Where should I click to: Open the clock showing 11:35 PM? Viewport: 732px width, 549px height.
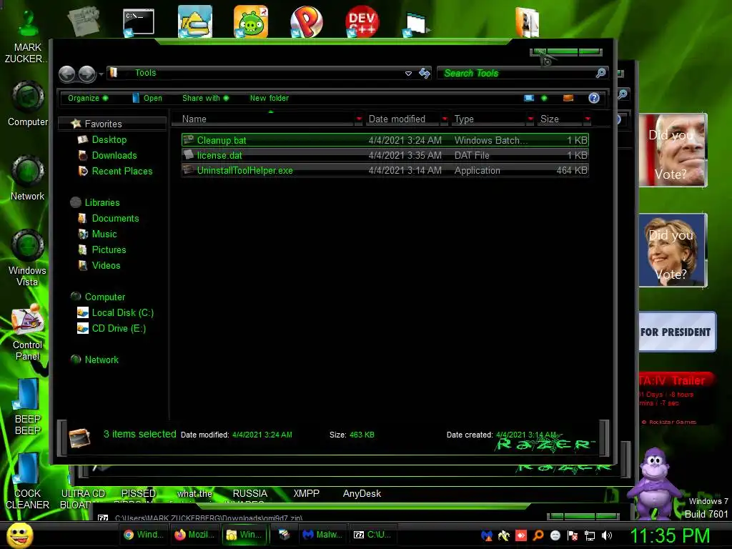[671, 535]
